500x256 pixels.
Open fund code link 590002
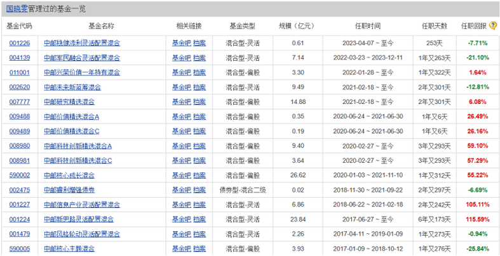point(20,176)
